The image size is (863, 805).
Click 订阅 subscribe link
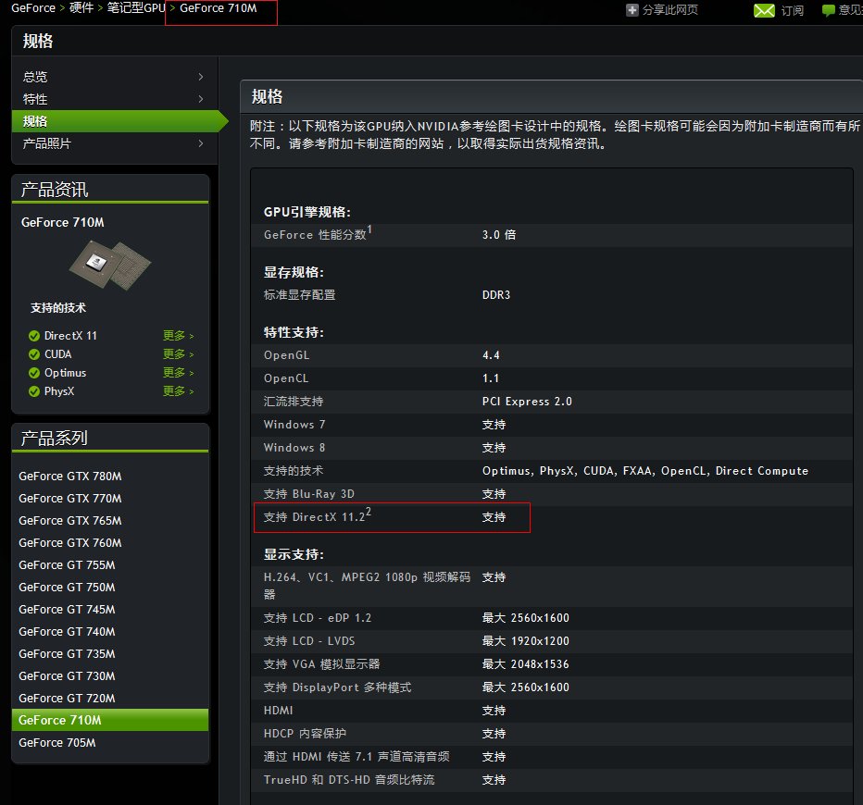[792, 10]
